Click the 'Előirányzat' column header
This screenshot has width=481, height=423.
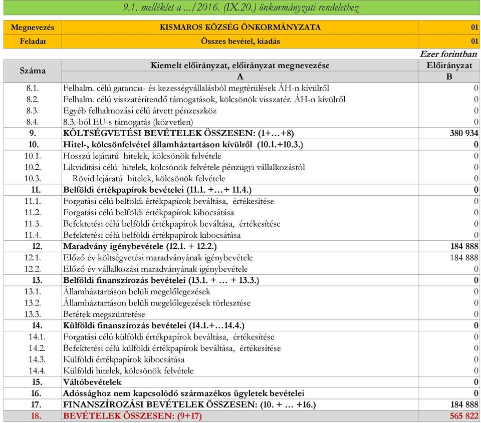click(x=449, y=65)
